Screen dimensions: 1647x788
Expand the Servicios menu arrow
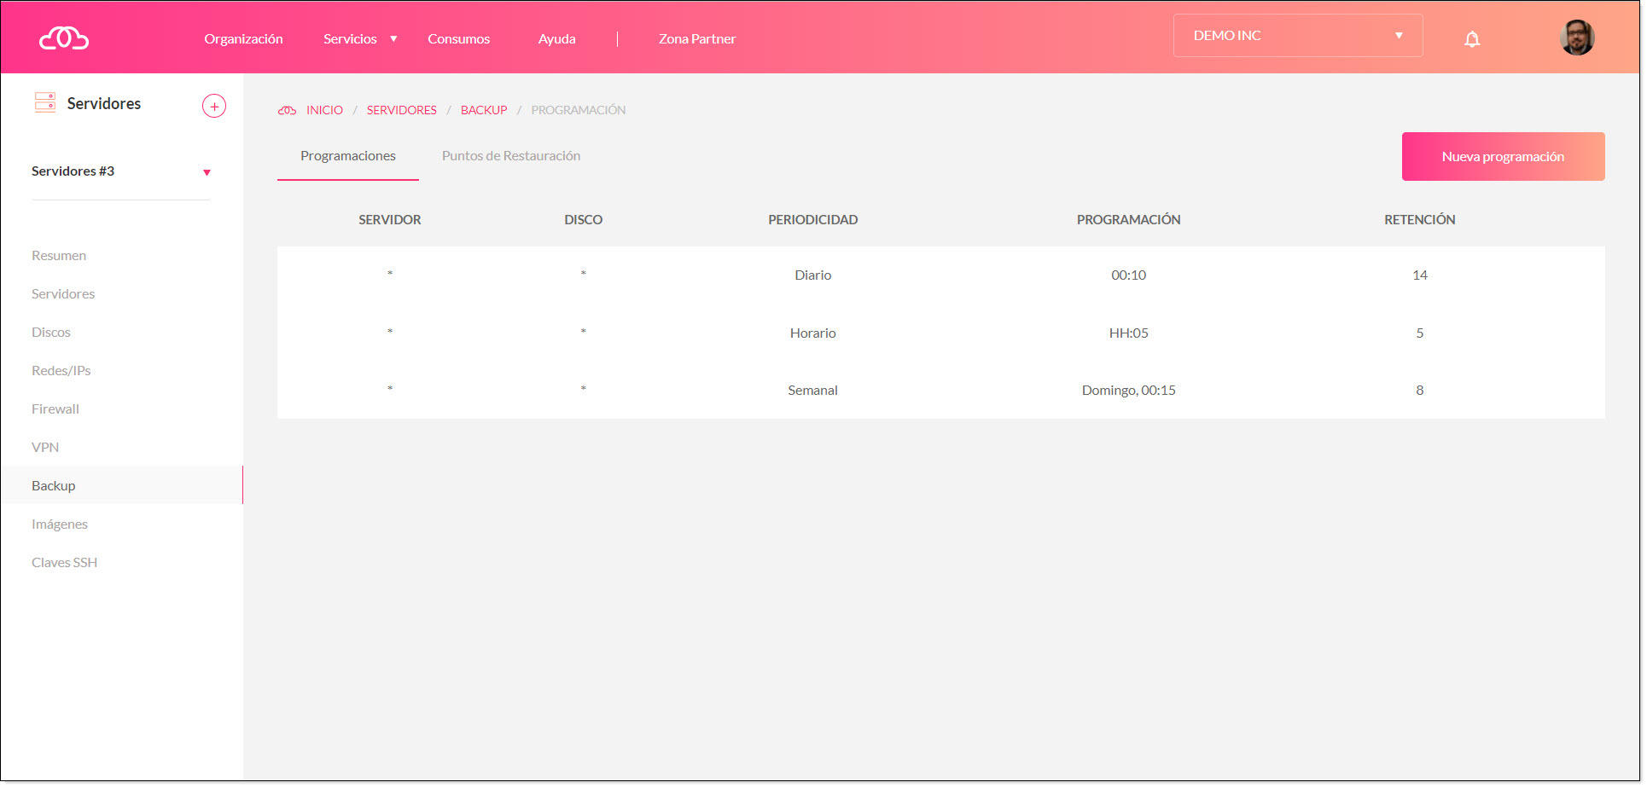coord(393,38)
